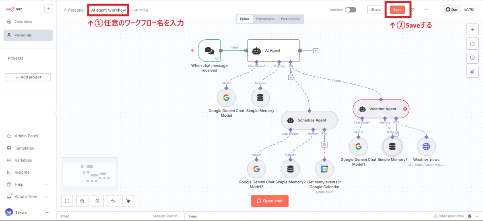
Task: Toggle the workflow Inactive switch
Action: pyautogui.click(x=350, y=10)
